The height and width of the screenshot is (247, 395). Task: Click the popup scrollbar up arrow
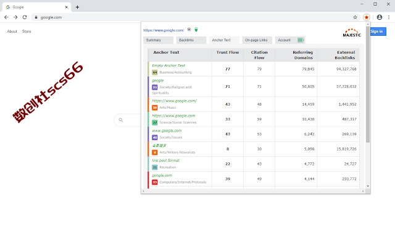pyautogui.click(x=368, y=24)
